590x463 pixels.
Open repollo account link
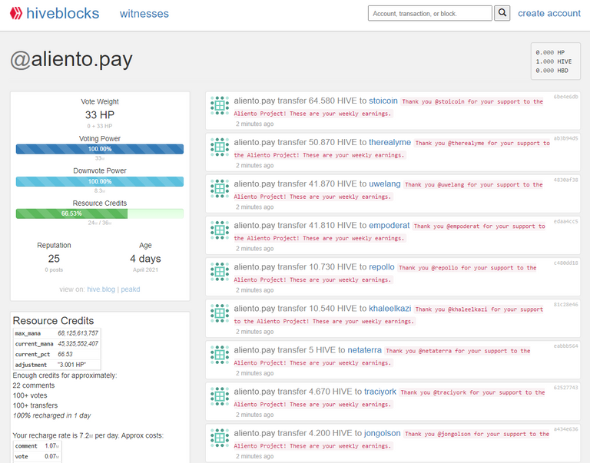[x=382, y=267]
